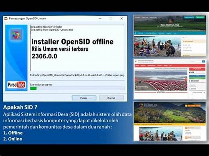Open the middle red-themed website screenshot thumbnail
This screenshot has height=156, width=209.
tap(170, 79)
